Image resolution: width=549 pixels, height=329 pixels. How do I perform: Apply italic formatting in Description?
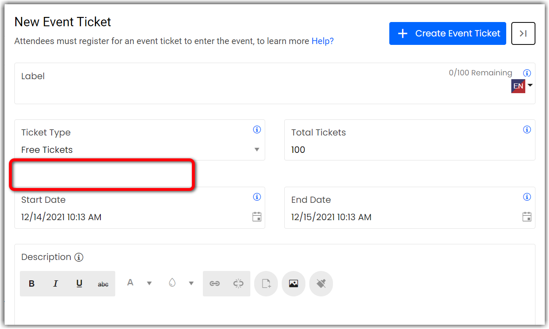(x=55, y=284)
